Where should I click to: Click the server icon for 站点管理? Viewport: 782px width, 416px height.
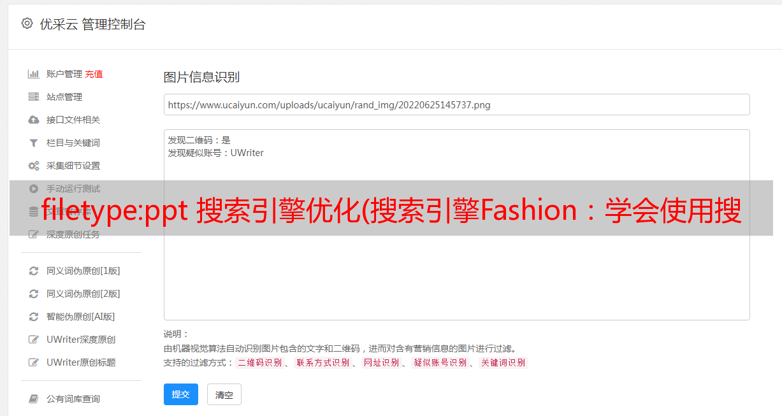34,97
